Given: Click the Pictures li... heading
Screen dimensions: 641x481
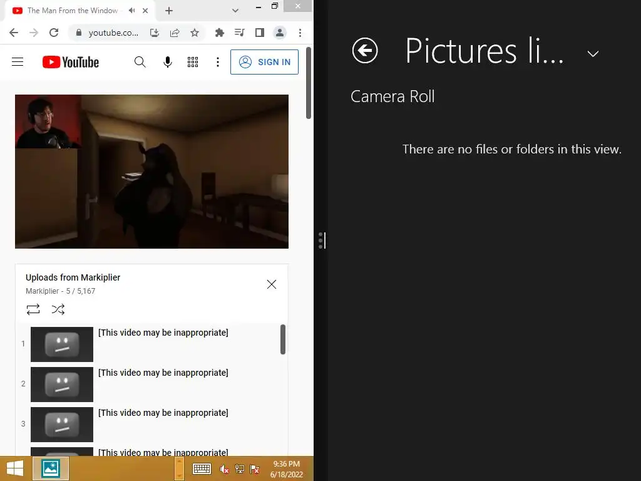Looking at the screenshot, I should 485,51.
